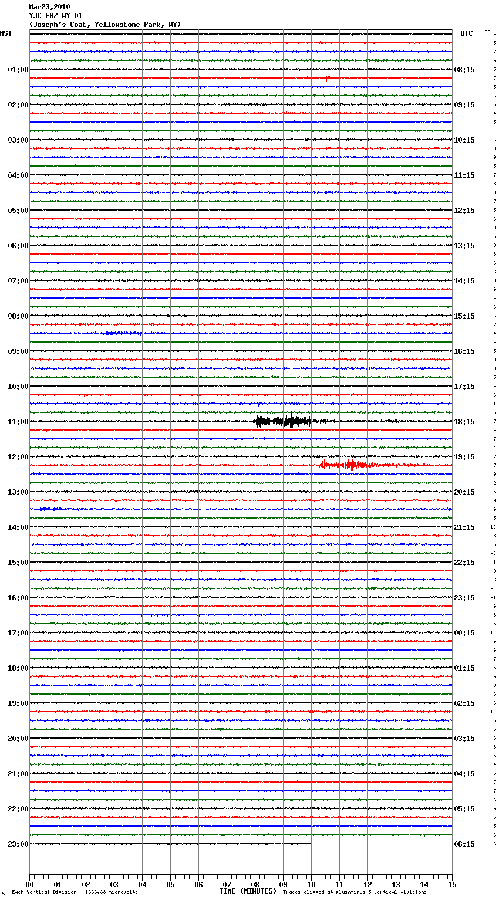Click the 06:00 MST time label
Viewport: 499px width, 900px height.
18,246
